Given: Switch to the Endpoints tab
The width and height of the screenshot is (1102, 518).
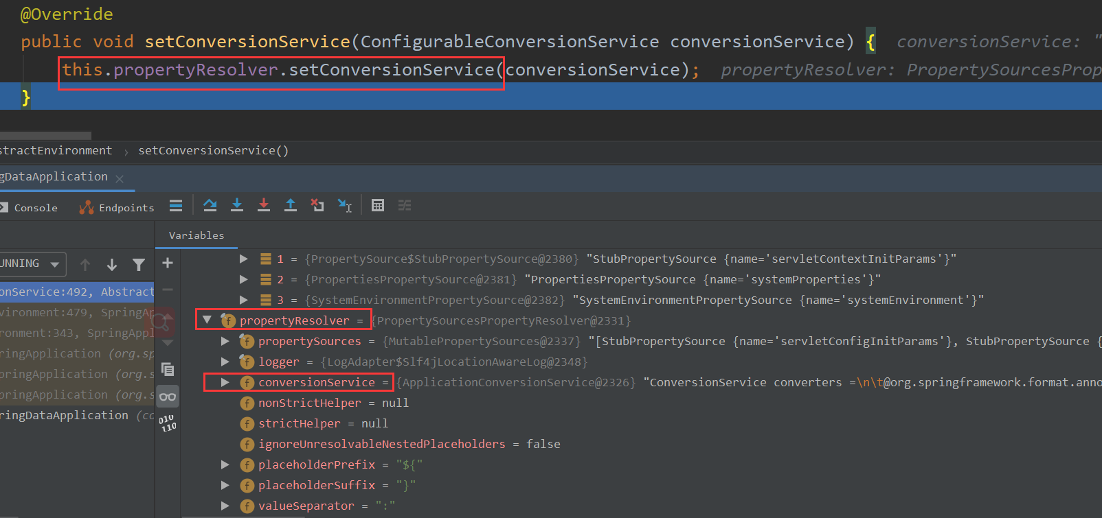Looking at the screenshot, I should tap(117, 208).
